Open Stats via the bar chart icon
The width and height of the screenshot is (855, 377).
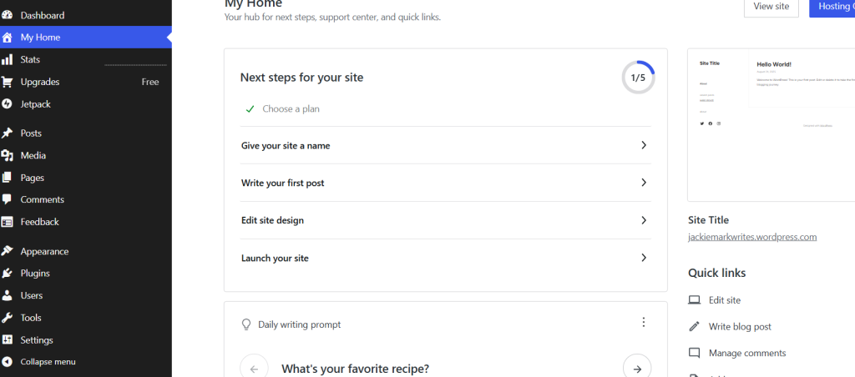tap(7, 59)
